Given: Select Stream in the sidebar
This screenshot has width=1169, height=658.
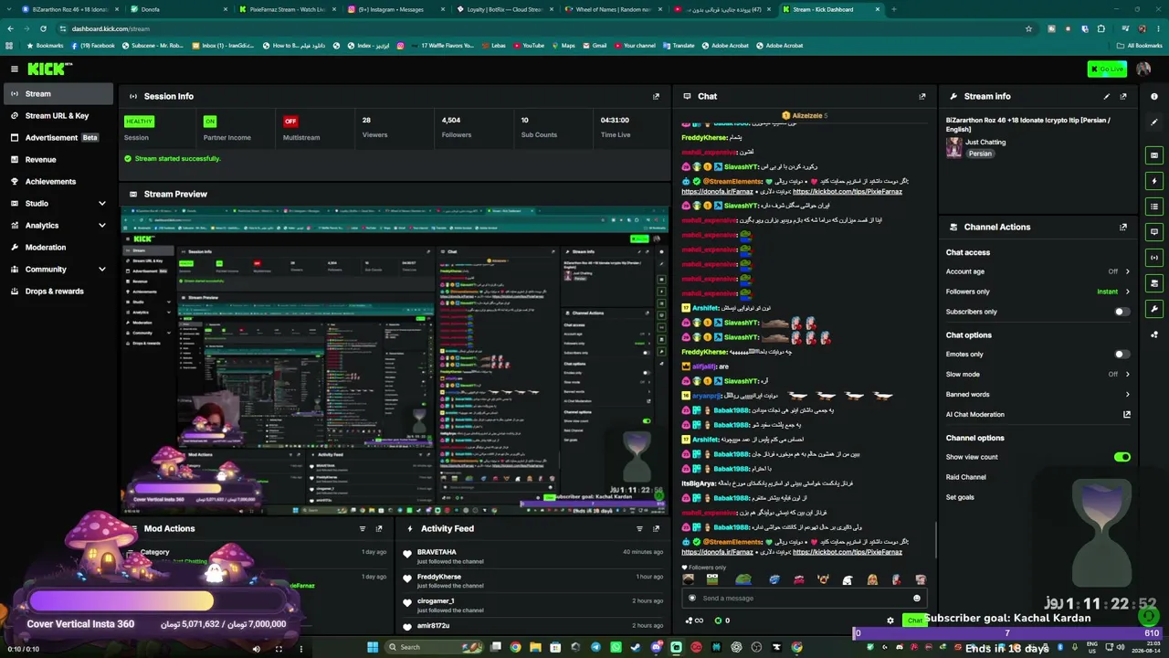Looking at the screenshot, I should coord(58,93).
